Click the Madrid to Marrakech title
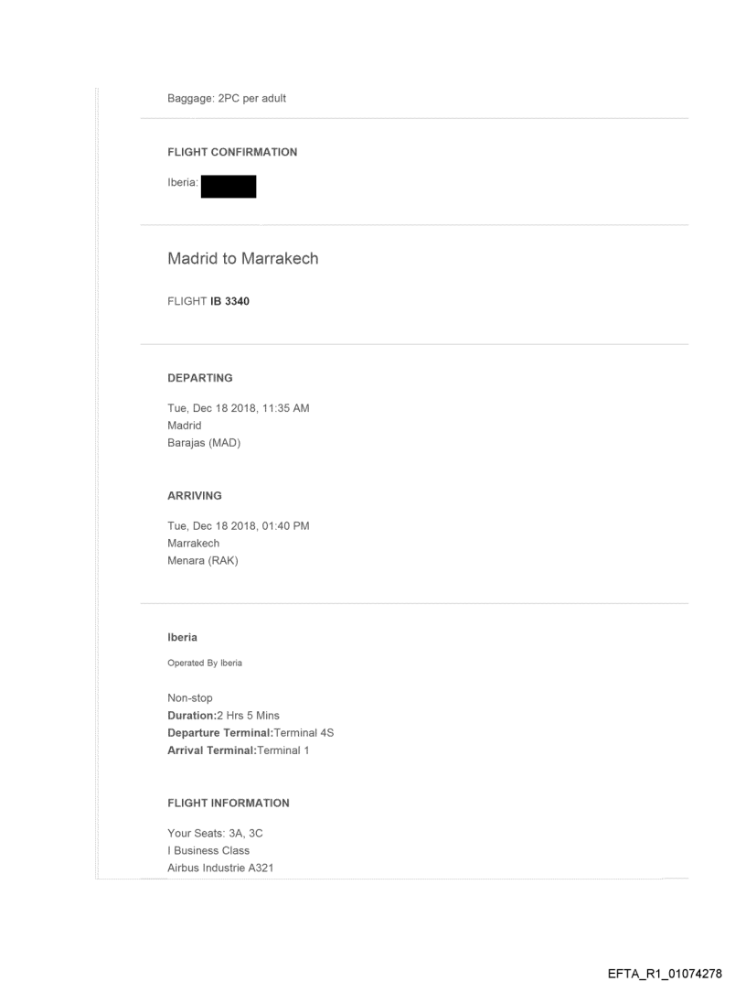 [x=242, y=259]
